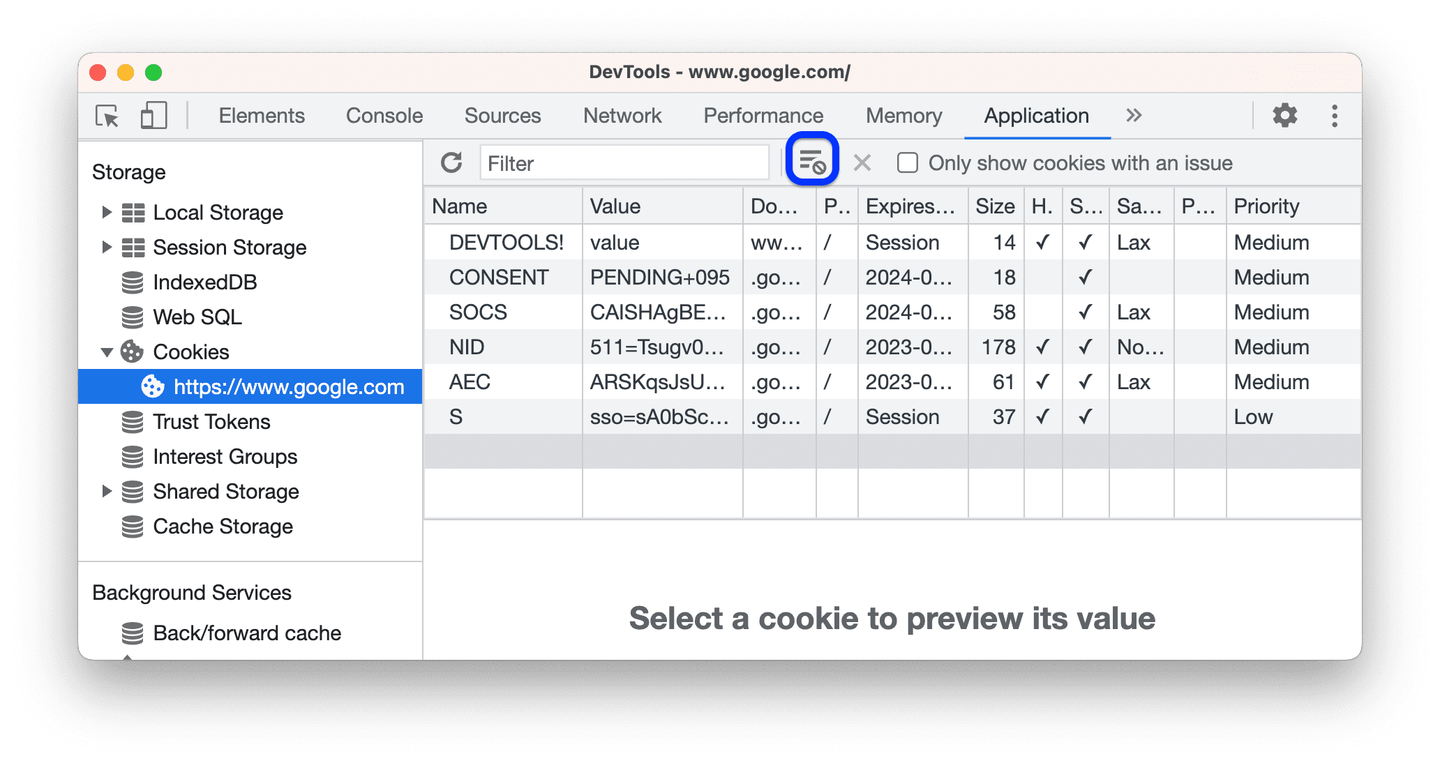Click the DevTools element picker icon

click(107, 114)
